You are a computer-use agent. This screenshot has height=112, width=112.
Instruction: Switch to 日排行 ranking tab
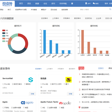point(101,68)
